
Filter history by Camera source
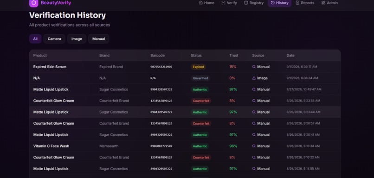(54, 39)
